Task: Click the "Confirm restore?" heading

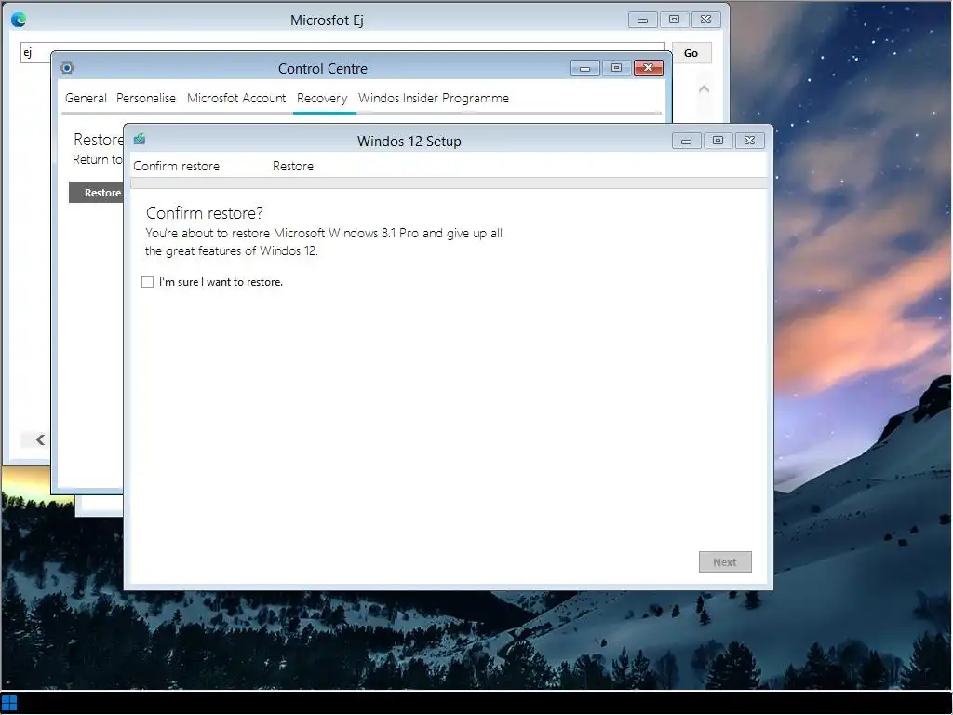Action: pos(204,213)
